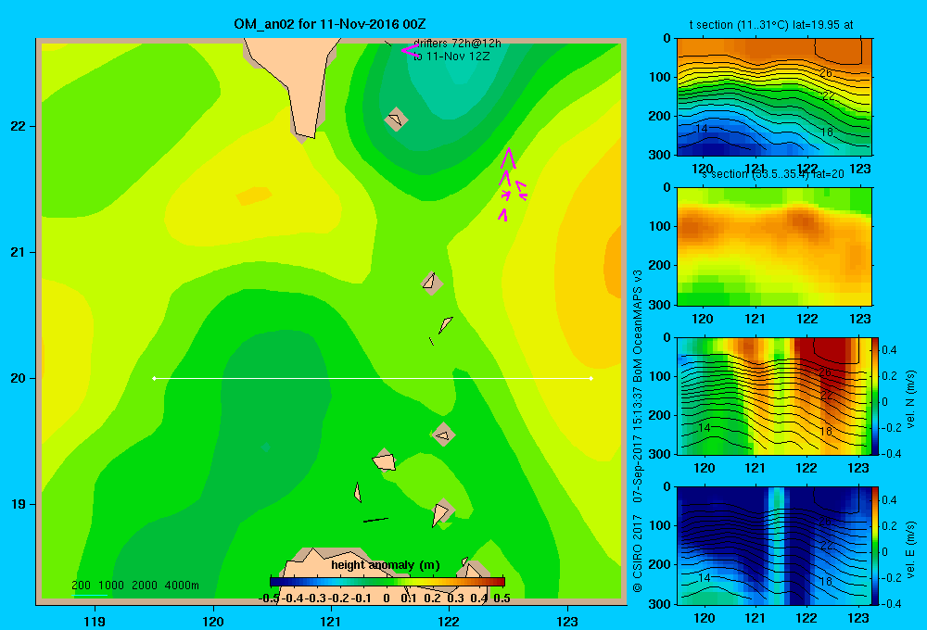Click the eastward velocity section plot
The image size is (927, 630).
(774, 546)
